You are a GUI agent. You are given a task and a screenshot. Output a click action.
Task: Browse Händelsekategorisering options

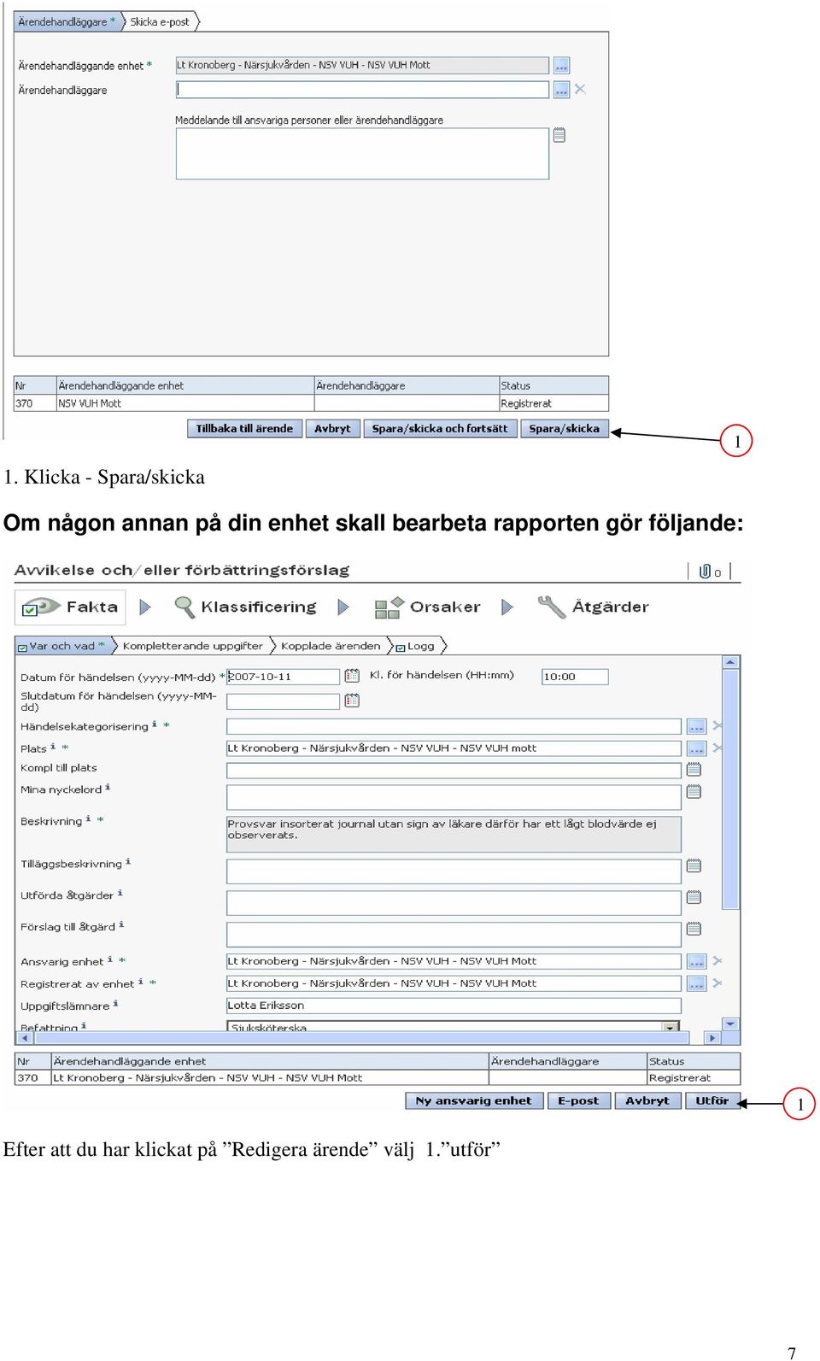[696, 726]
